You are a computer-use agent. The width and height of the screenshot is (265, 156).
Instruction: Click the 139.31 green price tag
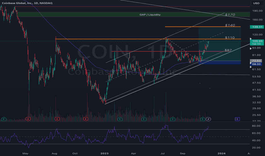click(257, 27)
